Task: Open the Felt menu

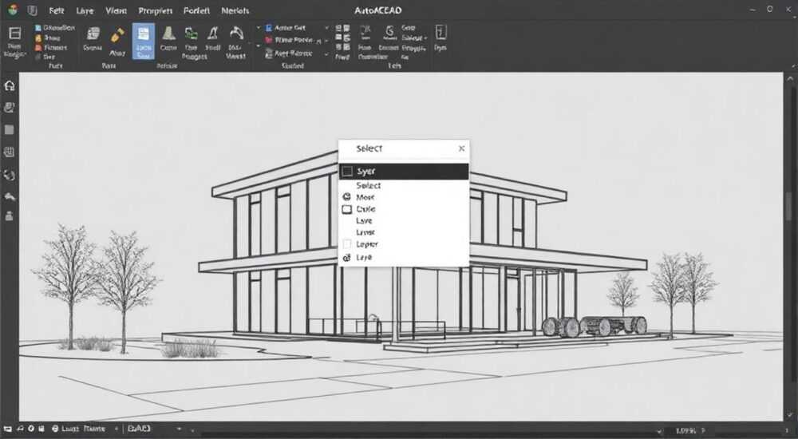Action: [x=57, y=10]
